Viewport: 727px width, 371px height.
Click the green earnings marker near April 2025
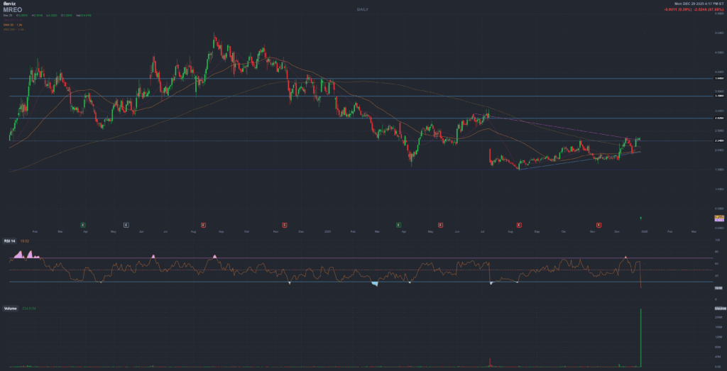click(x=398, y=224)
